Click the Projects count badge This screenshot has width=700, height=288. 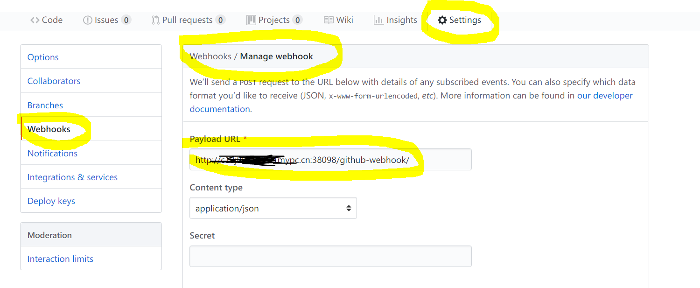(297, 20)
